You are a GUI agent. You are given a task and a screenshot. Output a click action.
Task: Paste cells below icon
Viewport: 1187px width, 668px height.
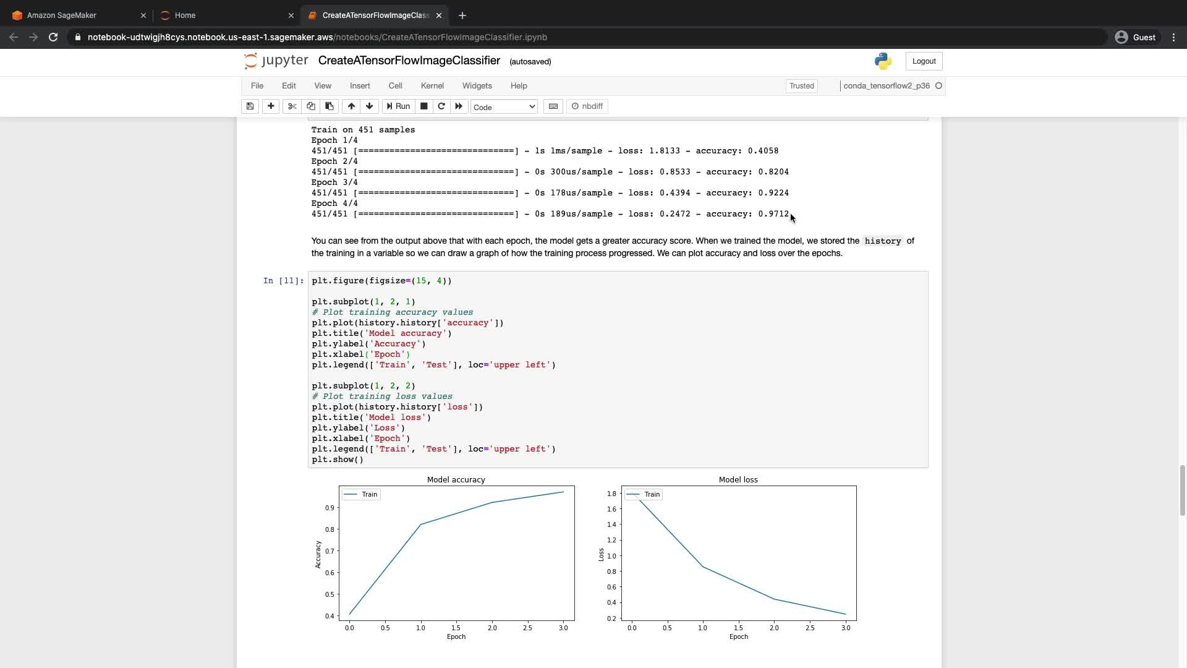pyautogui.click(x=330, y=106)
